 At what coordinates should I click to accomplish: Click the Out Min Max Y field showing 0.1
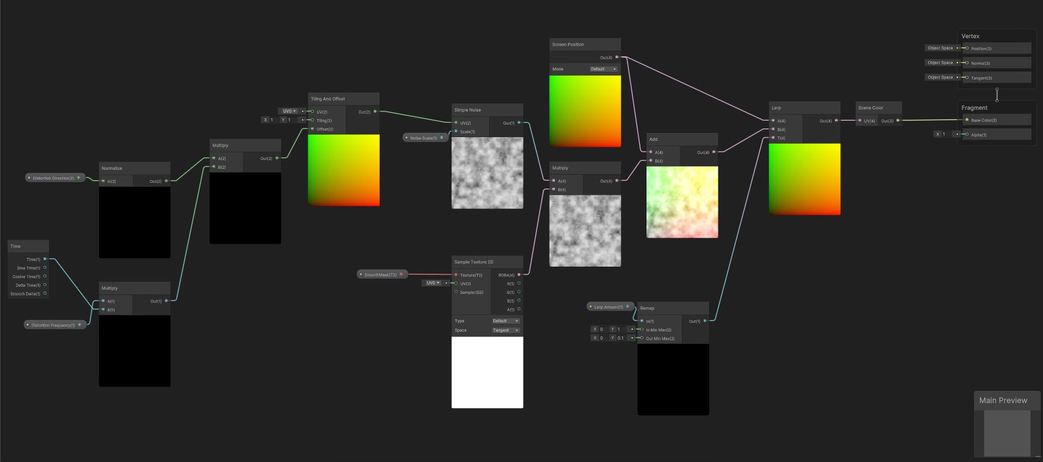point(621,338)
